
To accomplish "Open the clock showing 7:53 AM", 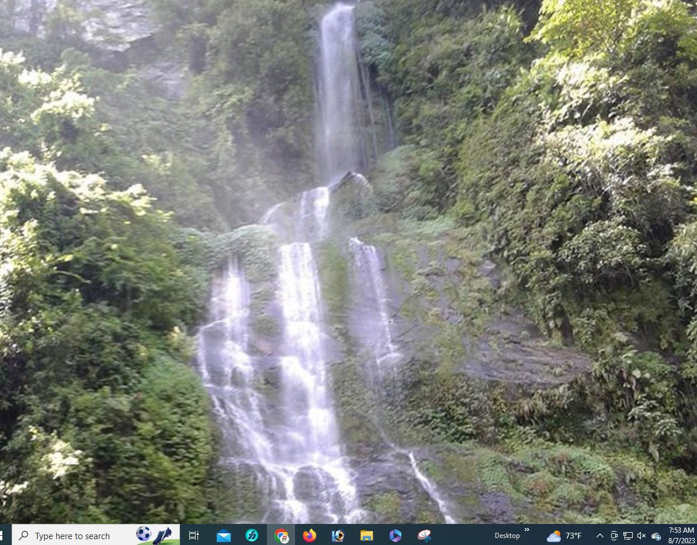I will pos(681,536).
